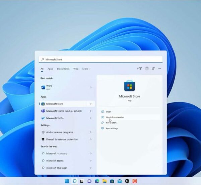Viewport: 201px width, 185px height.
Task: Expand microsoft teams web result chevron
Action: (x=91, y=160)
